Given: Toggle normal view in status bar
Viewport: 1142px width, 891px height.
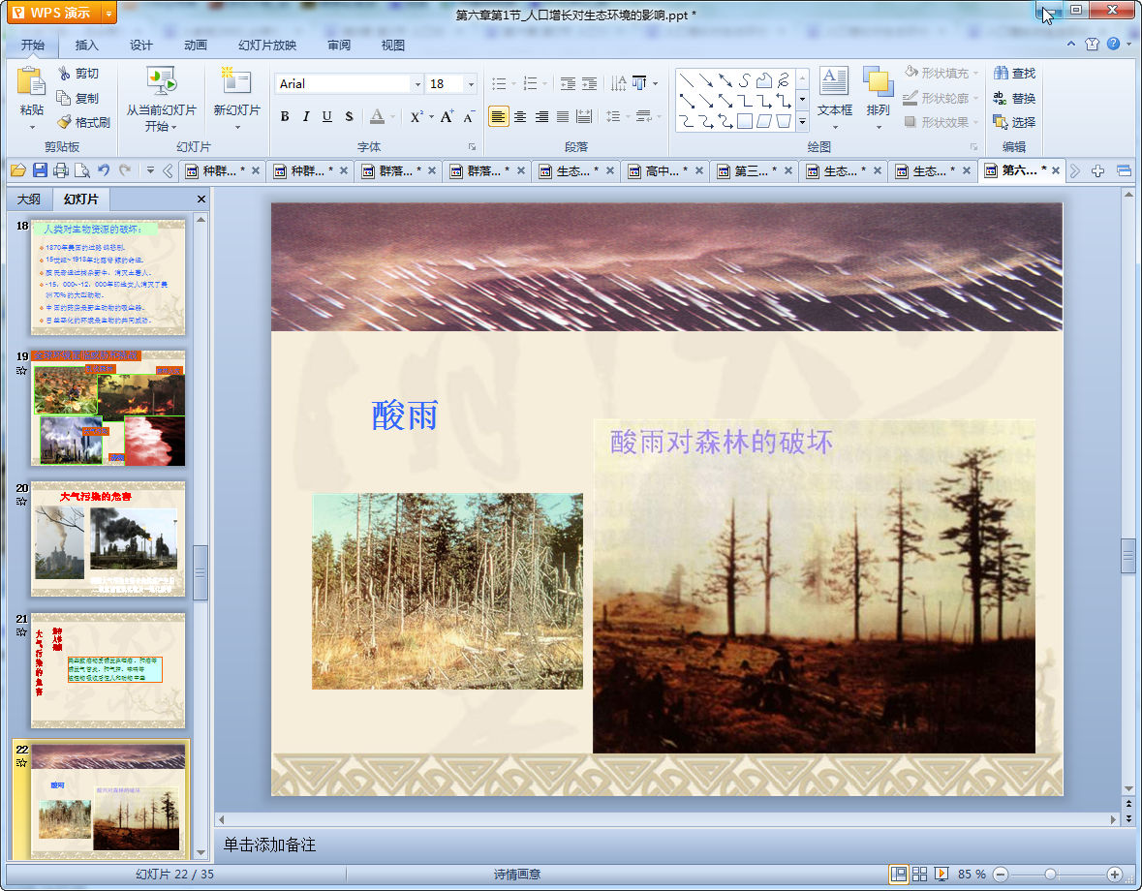Looking at the screenshot, I should [x=899, y=875].
